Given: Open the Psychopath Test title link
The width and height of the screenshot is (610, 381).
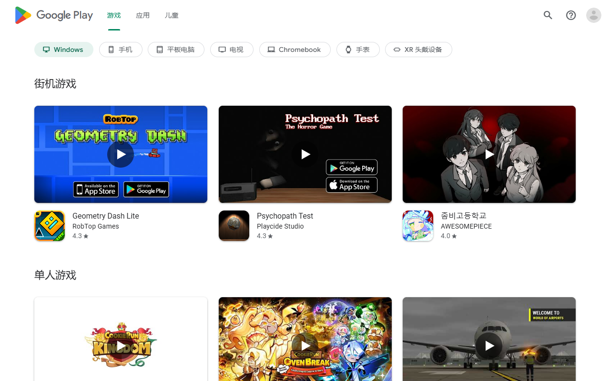Looking at the screenshot, I should pos(285,216).
